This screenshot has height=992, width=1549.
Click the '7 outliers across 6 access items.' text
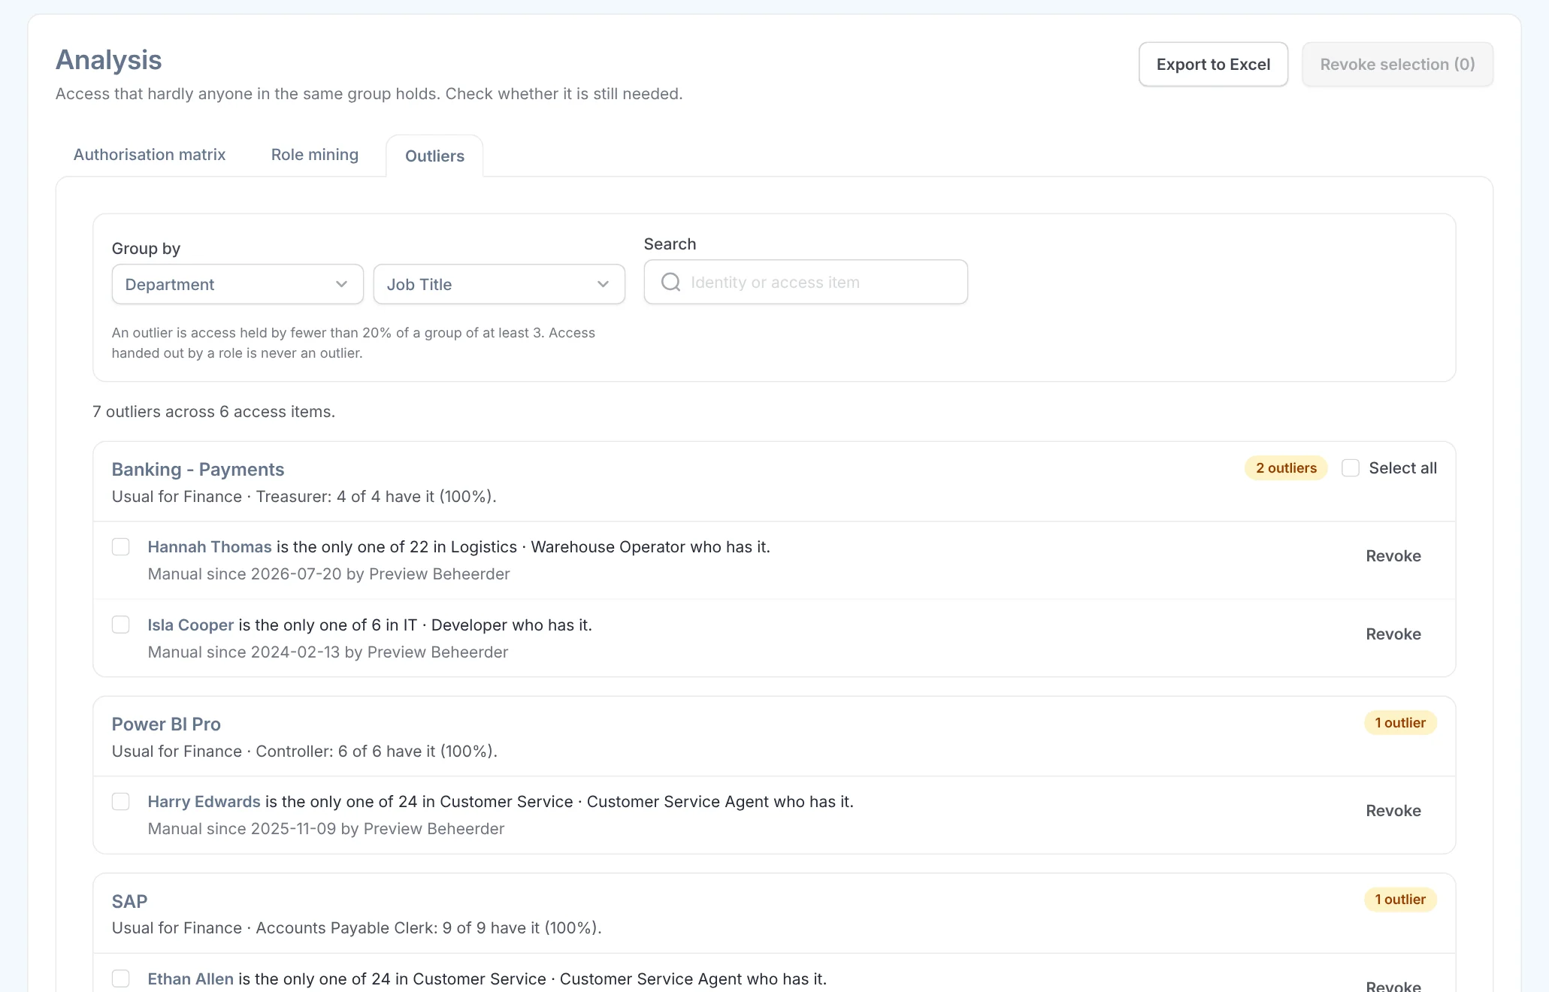(214, 412)
